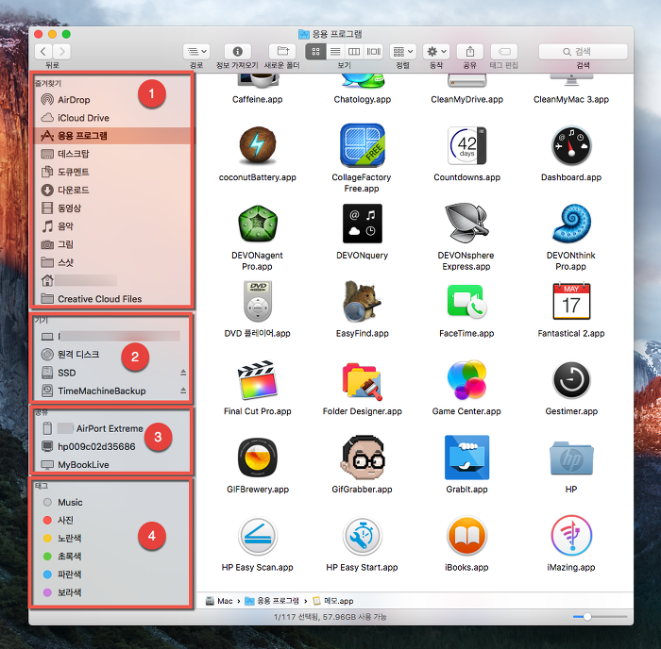The image size is (661, 649).
Task: Select the HP folder icon
Action: [571, 458]
